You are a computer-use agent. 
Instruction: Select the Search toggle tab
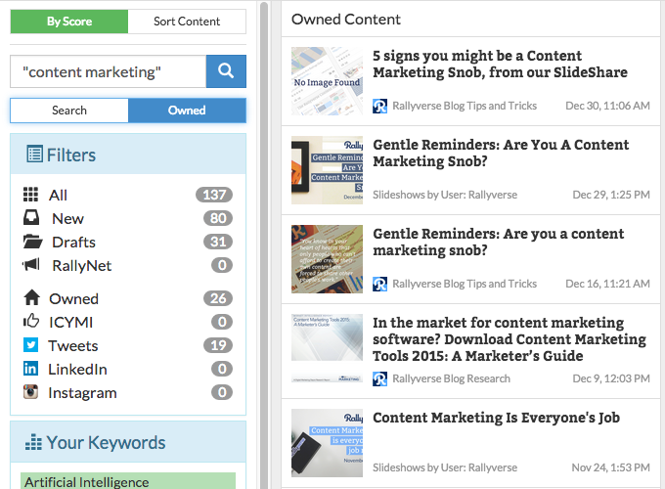(x=69, y=111)
